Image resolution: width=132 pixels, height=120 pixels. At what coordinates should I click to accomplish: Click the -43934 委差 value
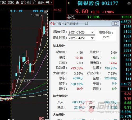[x=126, y=17]
